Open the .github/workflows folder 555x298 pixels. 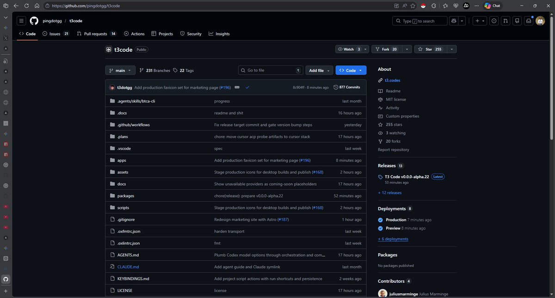pyautogui.click(x=134, y=125)
